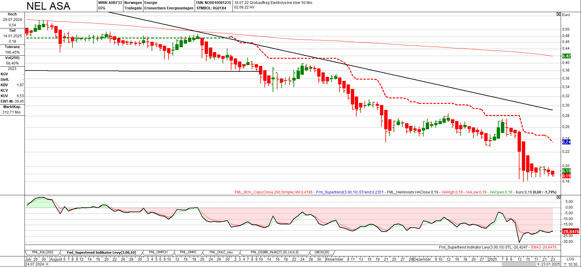The height and width of the screenshot is (267, 581).
Task: Click the horizontal time scrollbar thumb
Action: [x=519, y=264]
